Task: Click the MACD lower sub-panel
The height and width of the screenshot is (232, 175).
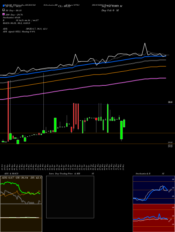Action: 21,218
